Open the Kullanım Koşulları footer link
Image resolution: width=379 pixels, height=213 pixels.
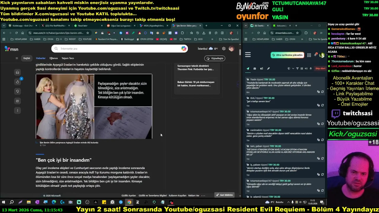pos(177,196)
